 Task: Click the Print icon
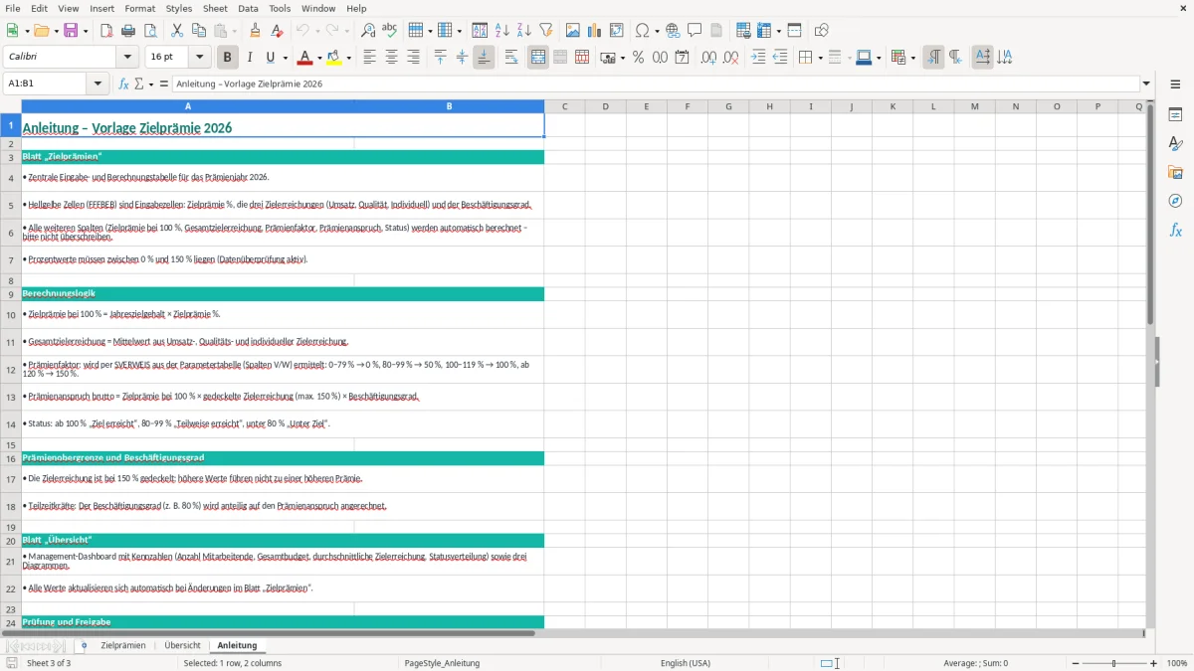(x=128, y=31)
